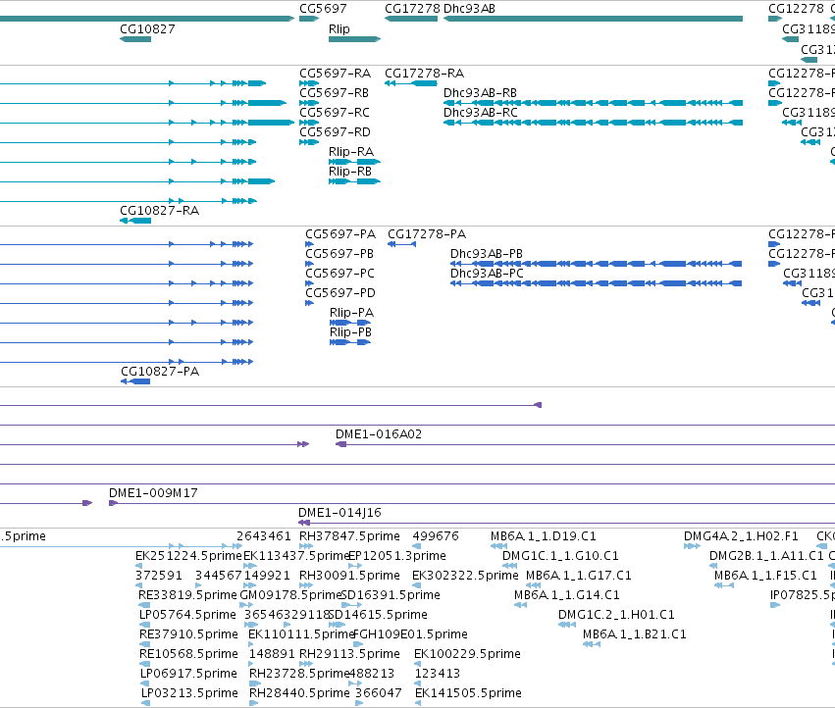The width and height of the screenshot is (835, 708).
Task: Click EST label EK251224.5prime
Action: pyautogui.click(x=188, y=556)
